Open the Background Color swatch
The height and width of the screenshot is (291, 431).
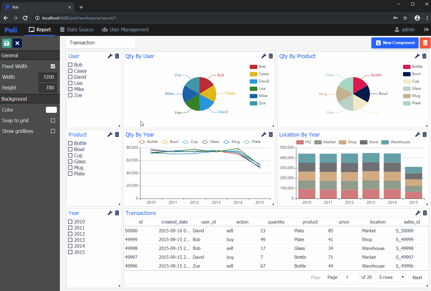click(x=51, y=110)
